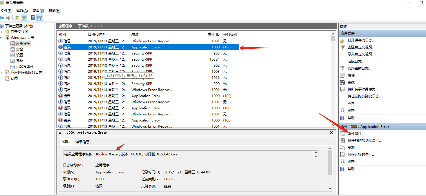
Task: Select 事件查看器 (本地) root node
Action: pos(19,26)
